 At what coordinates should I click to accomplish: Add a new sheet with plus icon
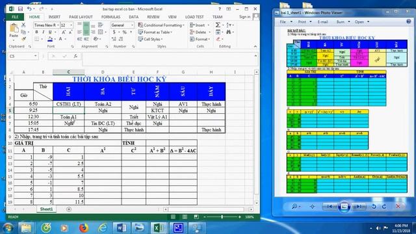click(69, 209)
